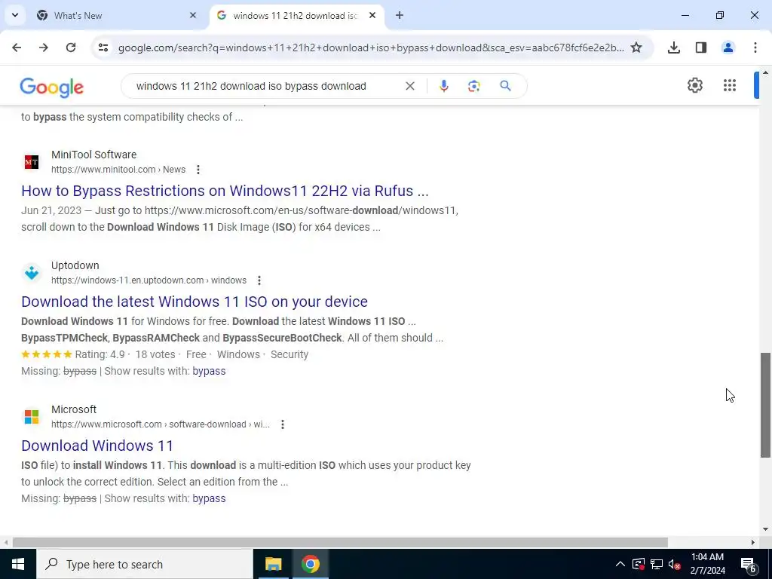
Task: Go back to previous page
Action: click(x=17, y=47)
